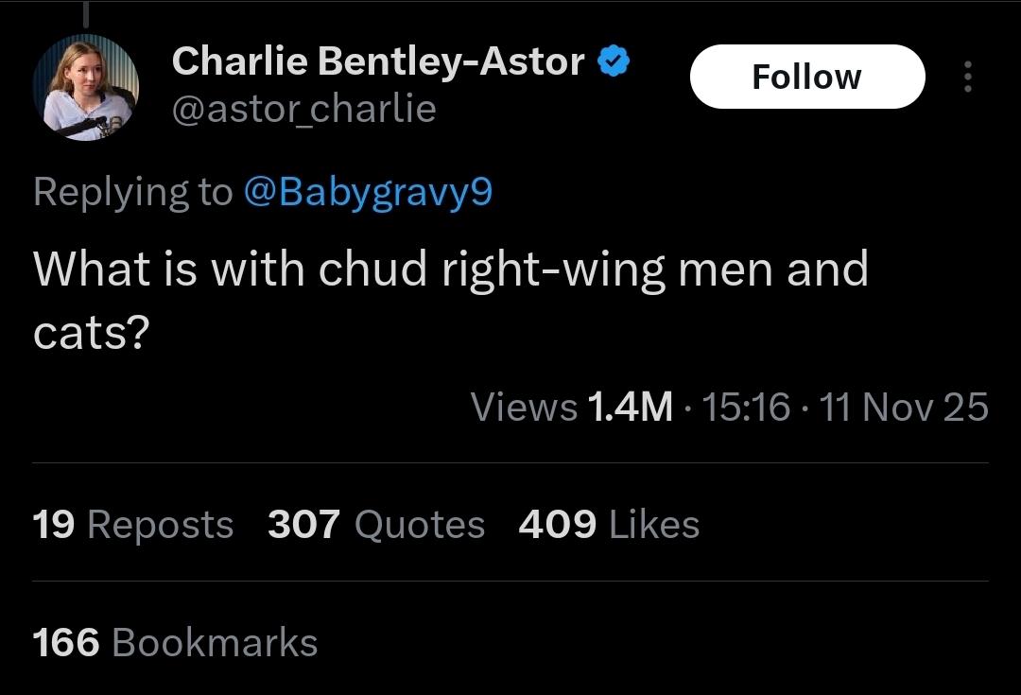Open the Charlie Bentley-Astor display name
Screen dimensions: 1021x695
click(x=378, y=62)
